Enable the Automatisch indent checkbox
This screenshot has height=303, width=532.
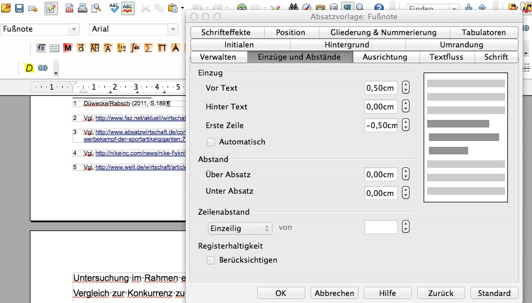[x=211, y=142]
